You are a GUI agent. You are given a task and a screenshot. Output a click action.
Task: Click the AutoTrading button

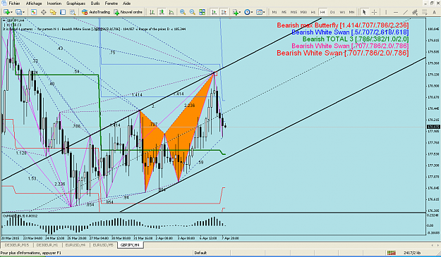(x=96, y=12)
